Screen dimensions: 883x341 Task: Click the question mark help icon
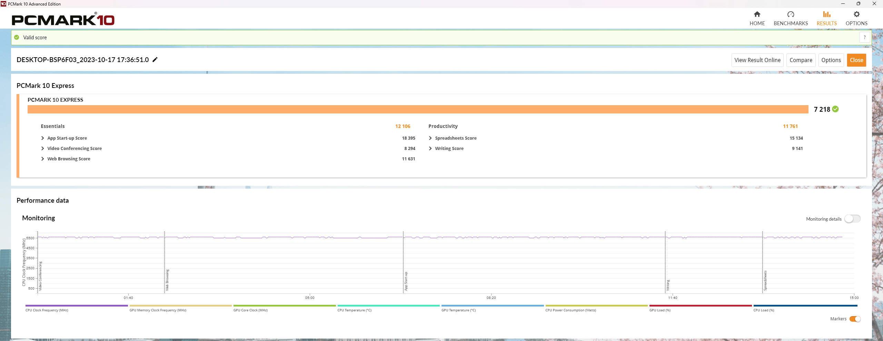[864, 38]
